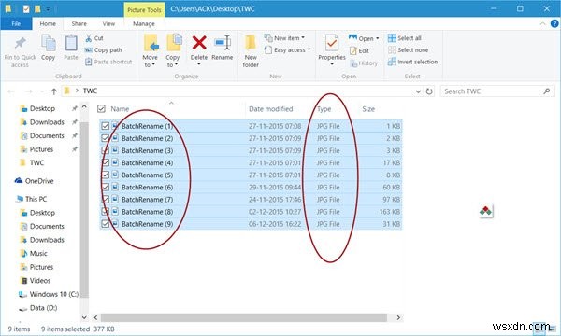
Task: Switch to the Share ribbon tab
Action: click(79, 24)
